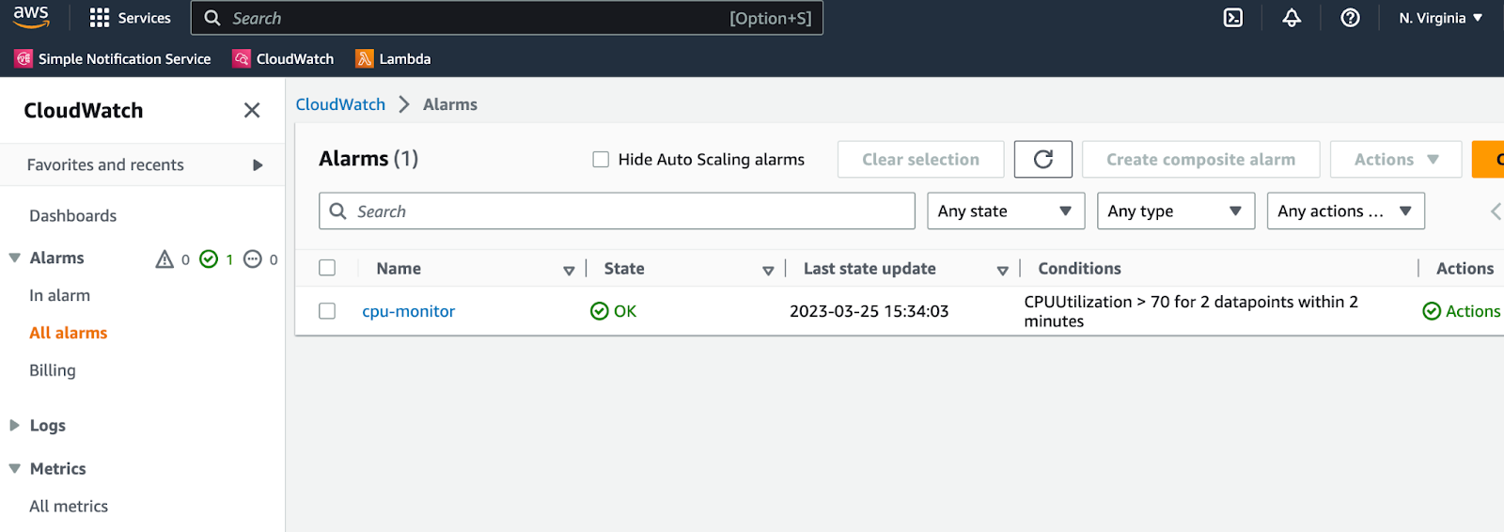Close the CloudWatch side panel
The image size is (1504, 532).
[252, 111]
